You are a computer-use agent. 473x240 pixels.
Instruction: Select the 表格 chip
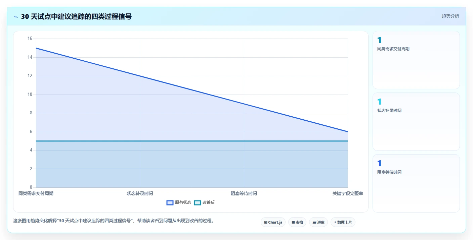(297, 222)
